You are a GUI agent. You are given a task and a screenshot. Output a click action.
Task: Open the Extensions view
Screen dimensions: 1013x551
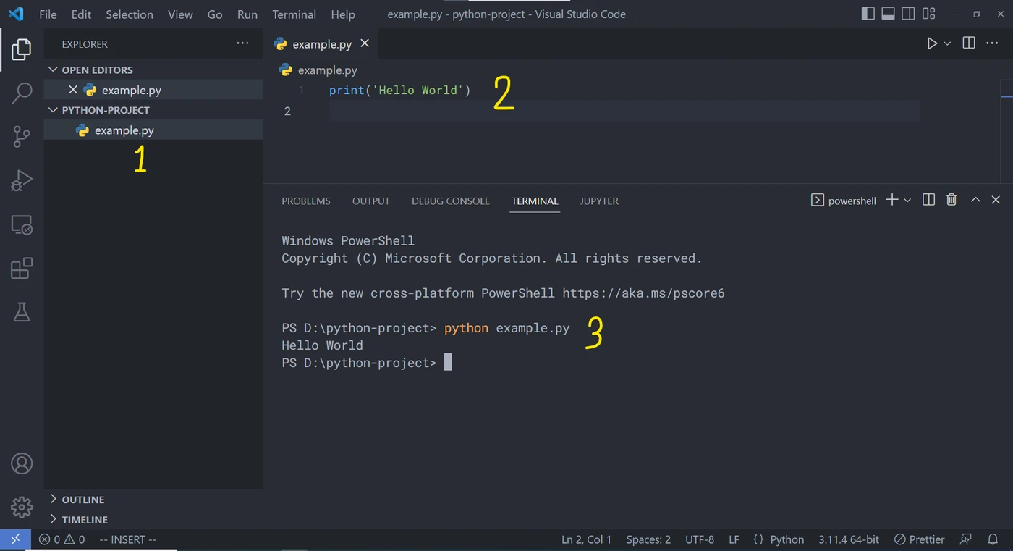[x=22, y=268]
